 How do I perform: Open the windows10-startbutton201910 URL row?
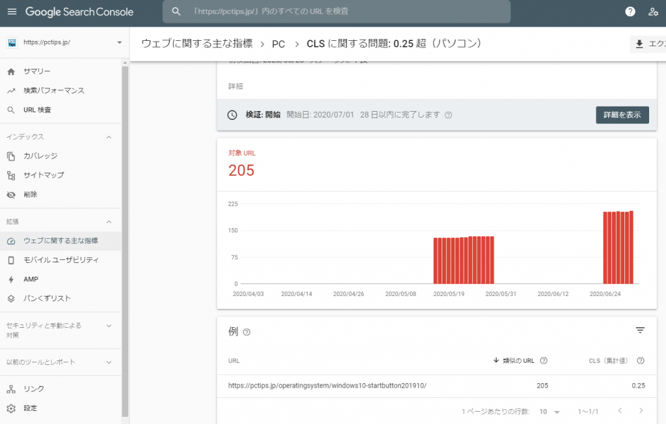(436, 386)
